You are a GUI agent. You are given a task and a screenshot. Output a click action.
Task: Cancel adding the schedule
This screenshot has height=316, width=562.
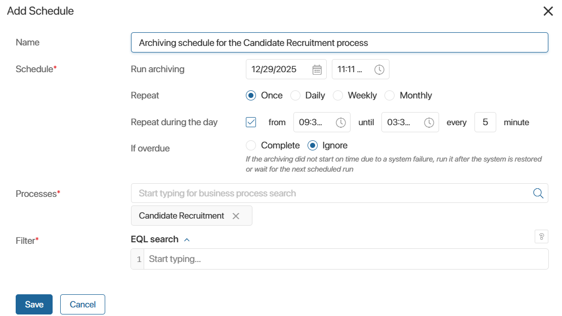click(82, 304)
